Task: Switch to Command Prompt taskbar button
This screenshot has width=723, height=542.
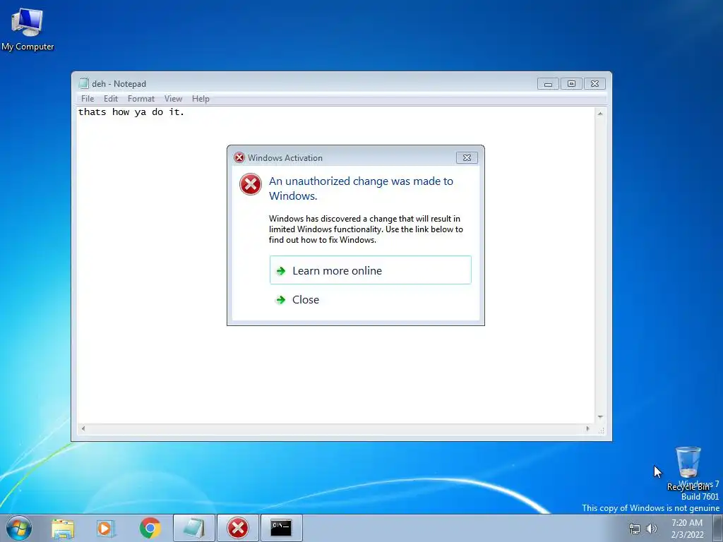Action: [281, 528]
